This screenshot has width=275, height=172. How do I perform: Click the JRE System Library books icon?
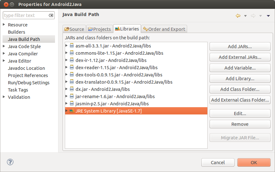pyautogui.click(x=72, y=111)
